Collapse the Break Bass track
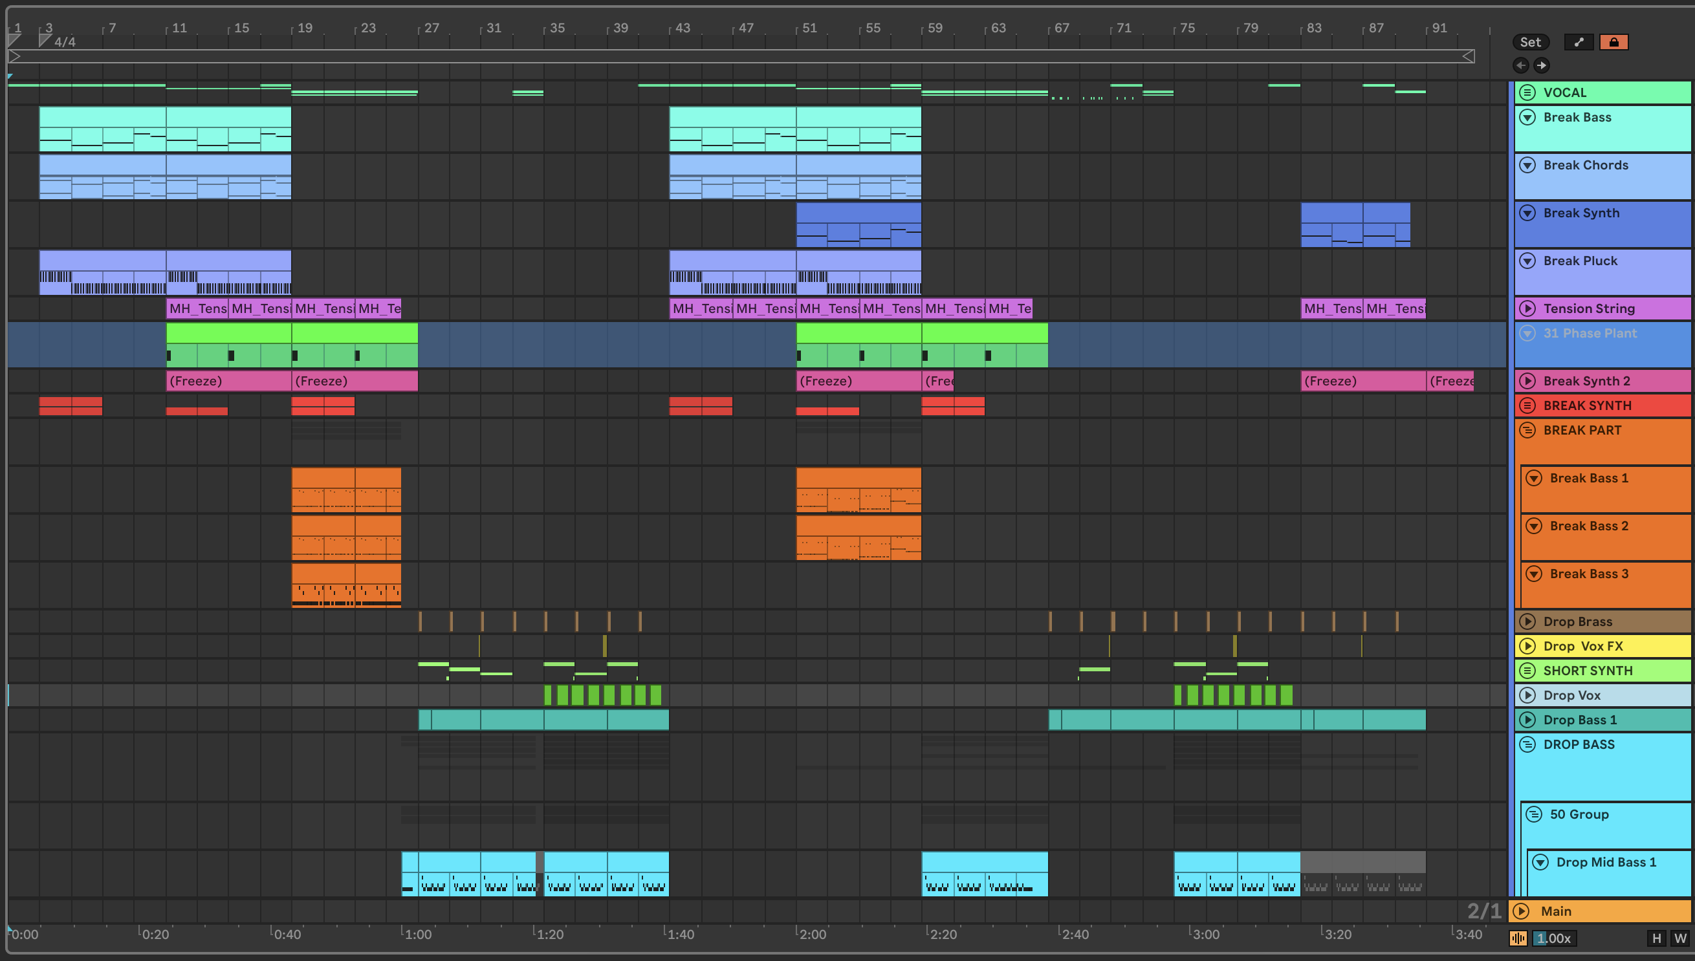The width and height of the screenshot is (1695, 961). tap(1527, 118)
